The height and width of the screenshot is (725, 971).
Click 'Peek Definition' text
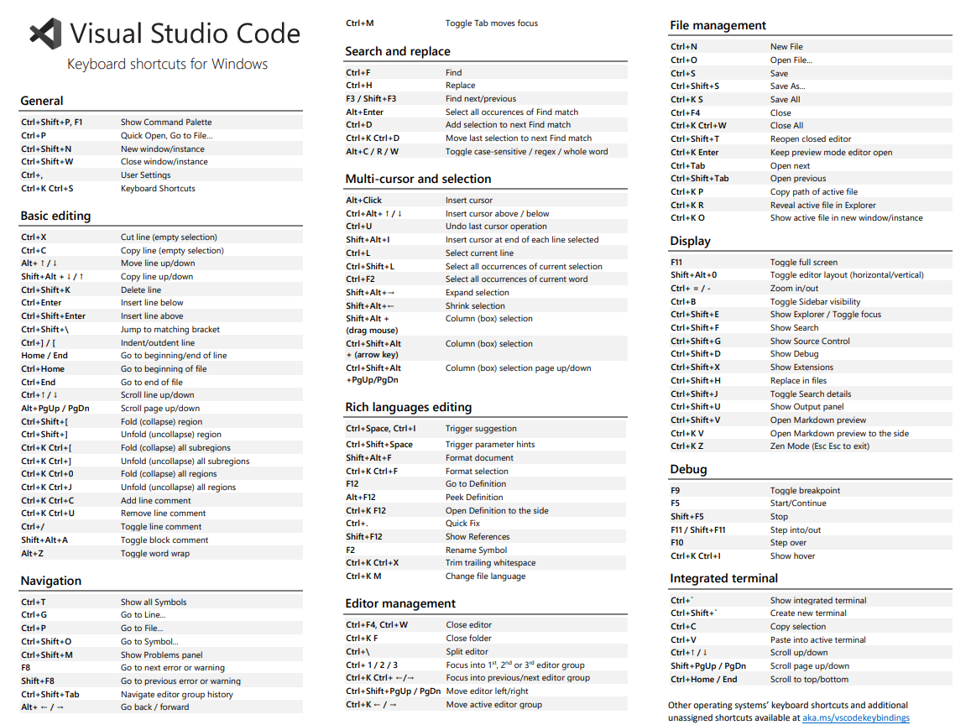pos(473,497)
